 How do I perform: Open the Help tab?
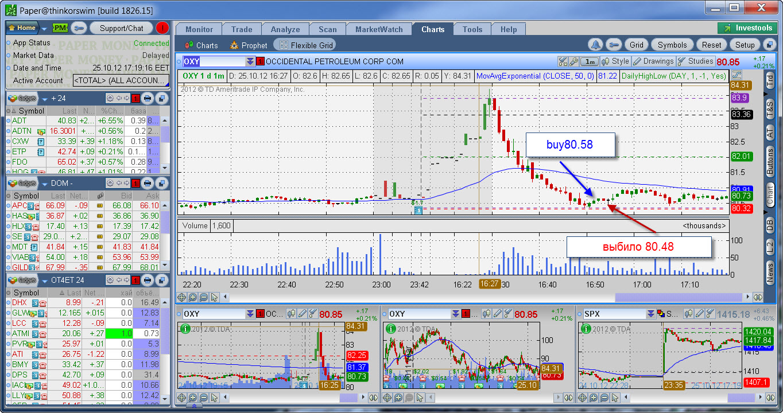(509, 29)
